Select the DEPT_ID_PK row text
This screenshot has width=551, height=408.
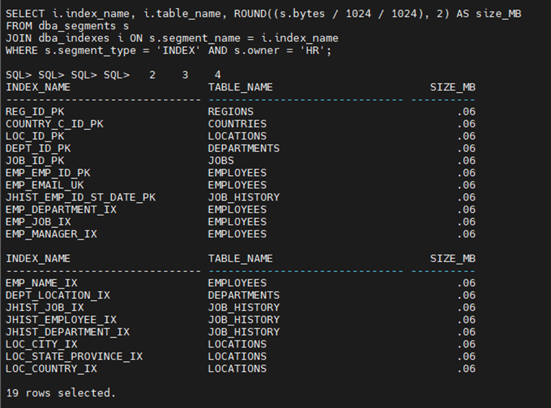(x=38, y=148)
